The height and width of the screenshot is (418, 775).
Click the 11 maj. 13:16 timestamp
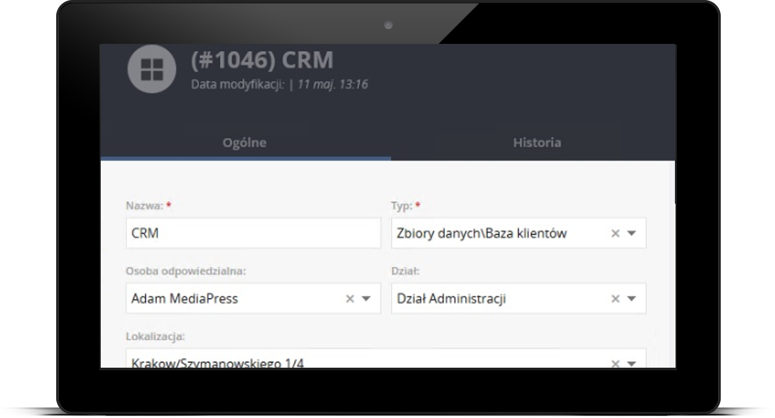[333, 85]
